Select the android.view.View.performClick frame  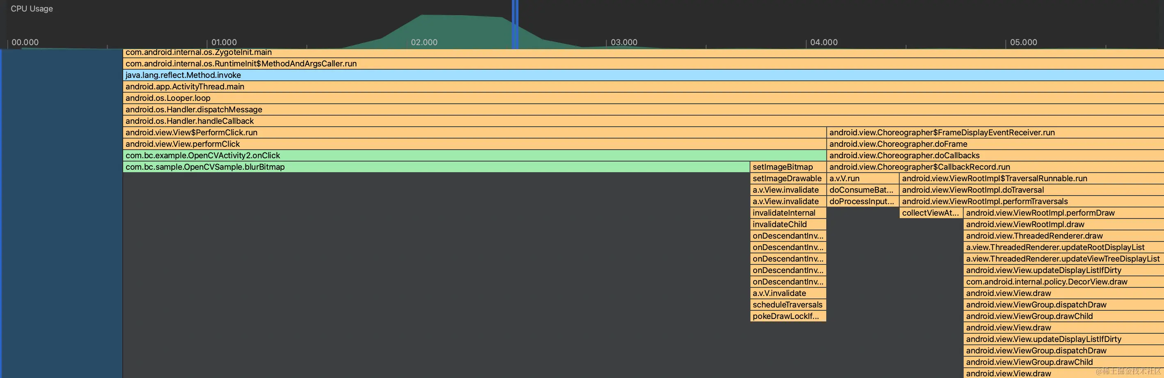[x=474, y=144]
